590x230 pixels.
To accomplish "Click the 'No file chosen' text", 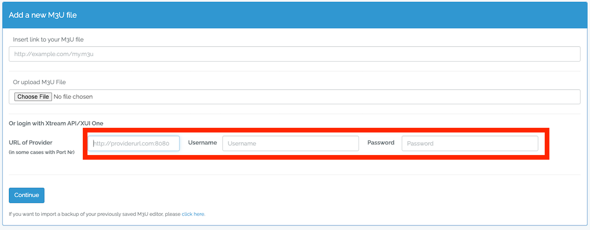I will coord(73,97).
